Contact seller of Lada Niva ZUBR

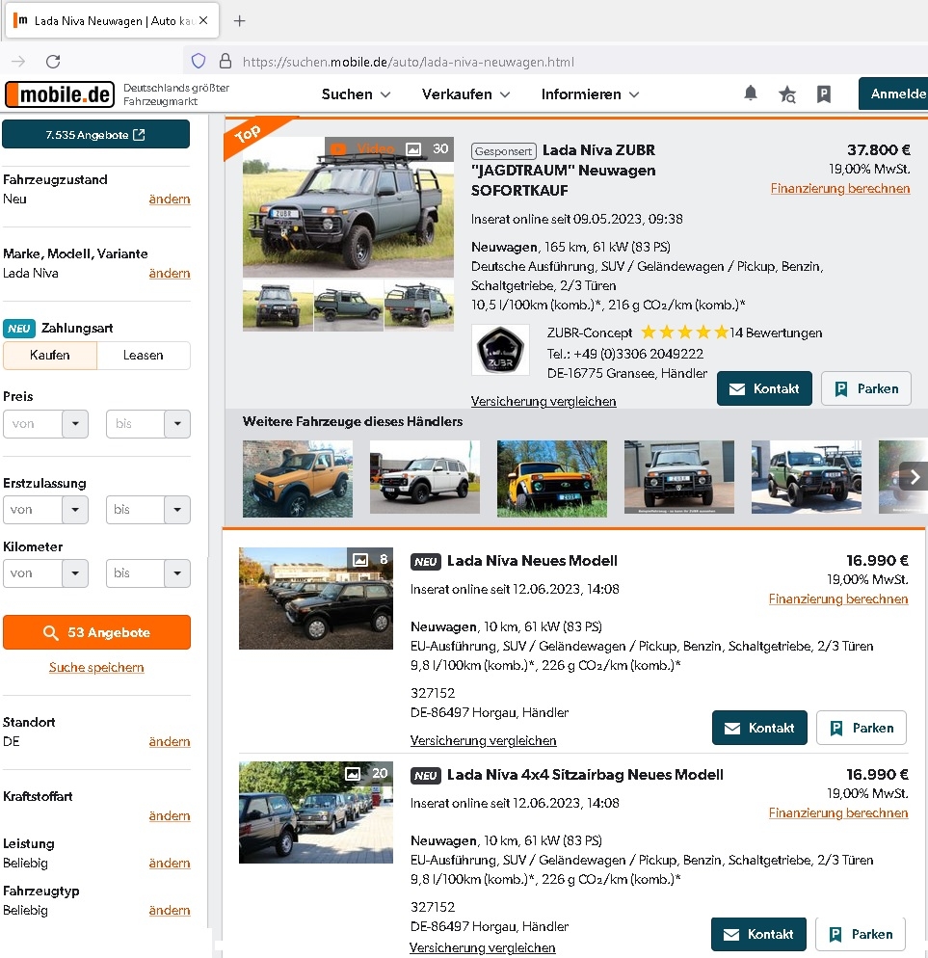[x=764, y=388]
